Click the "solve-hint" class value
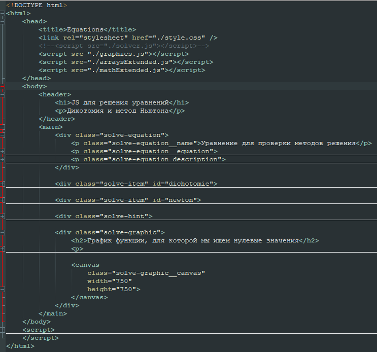Image resolution: width=377 pixels, height=352 pixels. click(x=124, y=216)
